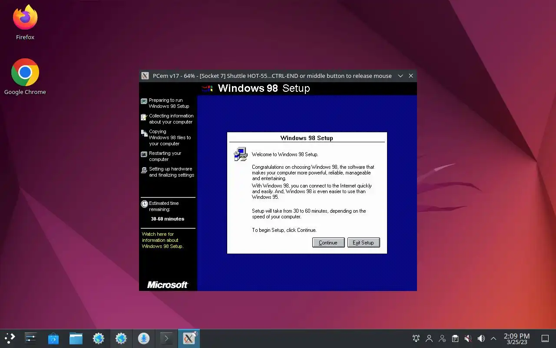
Task: Open the notifications bell in the system tray
Action: (416, 338)
